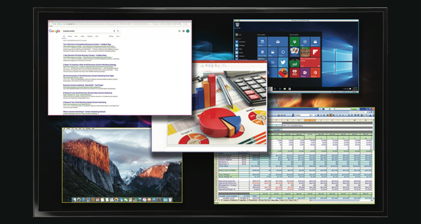Click File Explorer icon on Windows taskbar
The width and height of the screenshot is (421, 224).
point(285,88)
